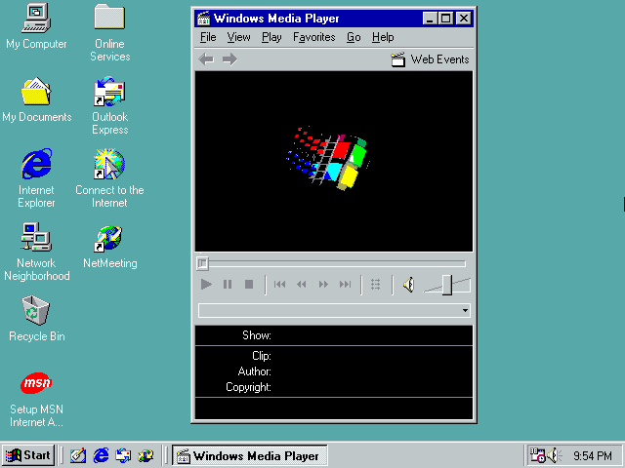Click the Author: label in info panel
This screenshot has width=625, height=468.
(x=254, y=371)
